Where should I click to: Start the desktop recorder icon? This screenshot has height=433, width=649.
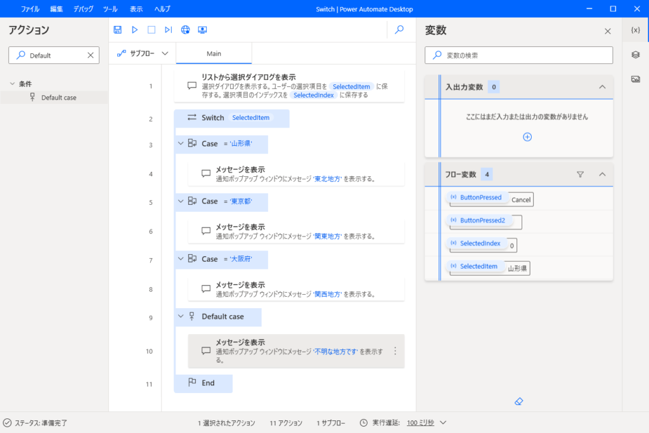(202, 30)
